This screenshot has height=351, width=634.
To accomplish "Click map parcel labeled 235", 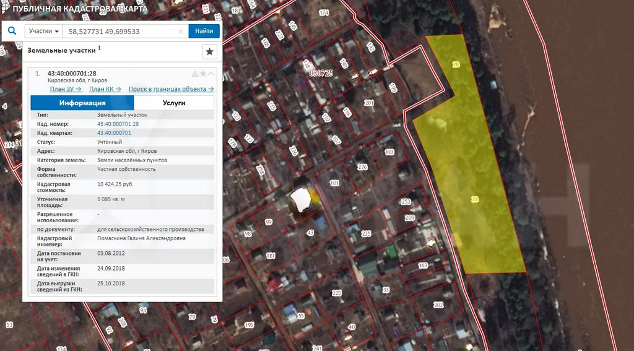I will pos(366,234).
